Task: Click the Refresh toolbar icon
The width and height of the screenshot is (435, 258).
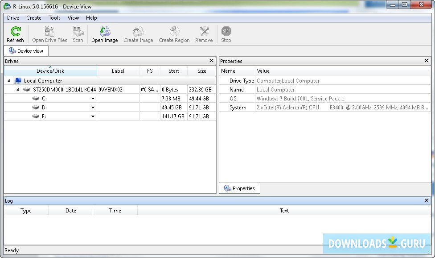Action: click(16, 31)
